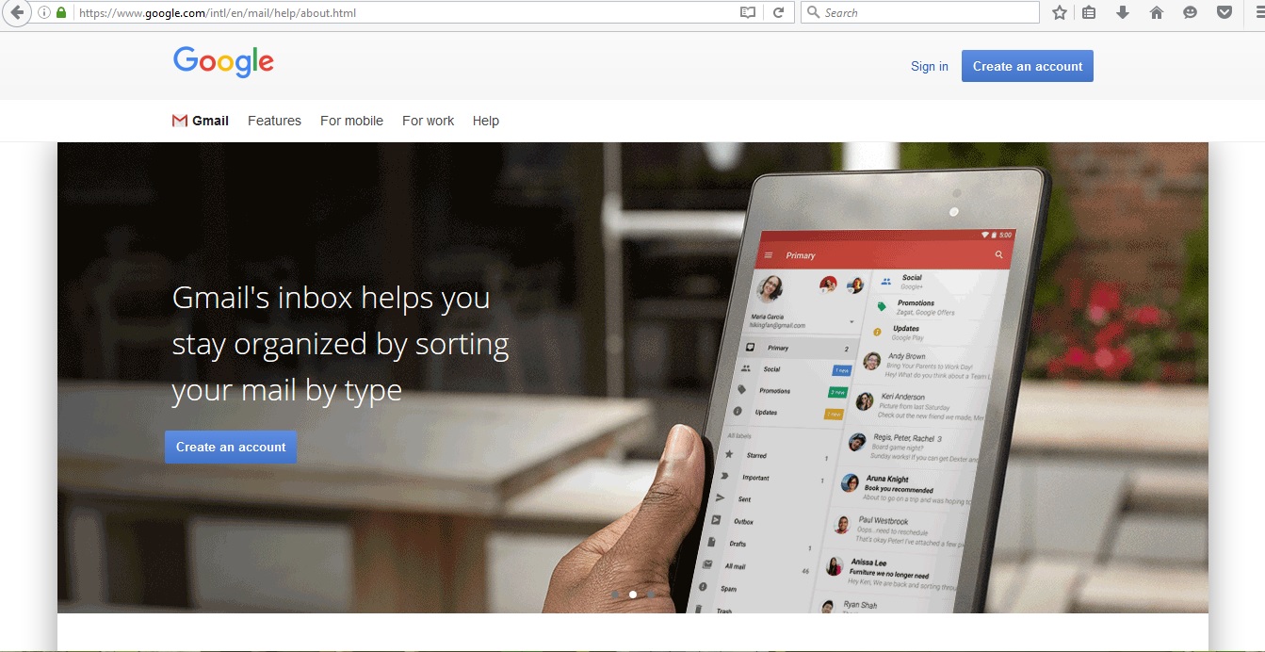Click the Gmail envelope logo in navigation
The height and width of the screenshot is (652, 1265).
click(179, 121)
